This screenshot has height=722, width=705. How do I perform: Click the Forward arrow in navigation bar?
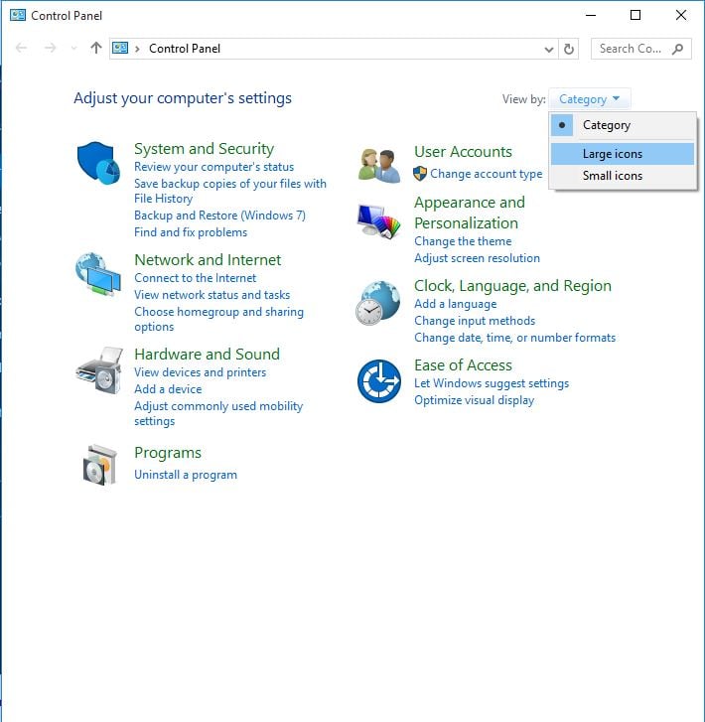pos(50,48)
